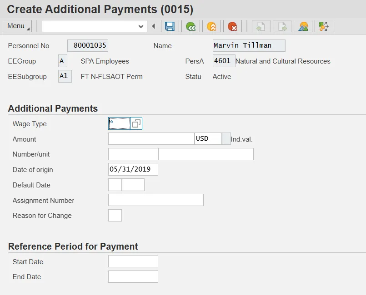Click the Additional Payments section heading
The height and width of the screenshot is (295, 366).
[x=53, y=108]
